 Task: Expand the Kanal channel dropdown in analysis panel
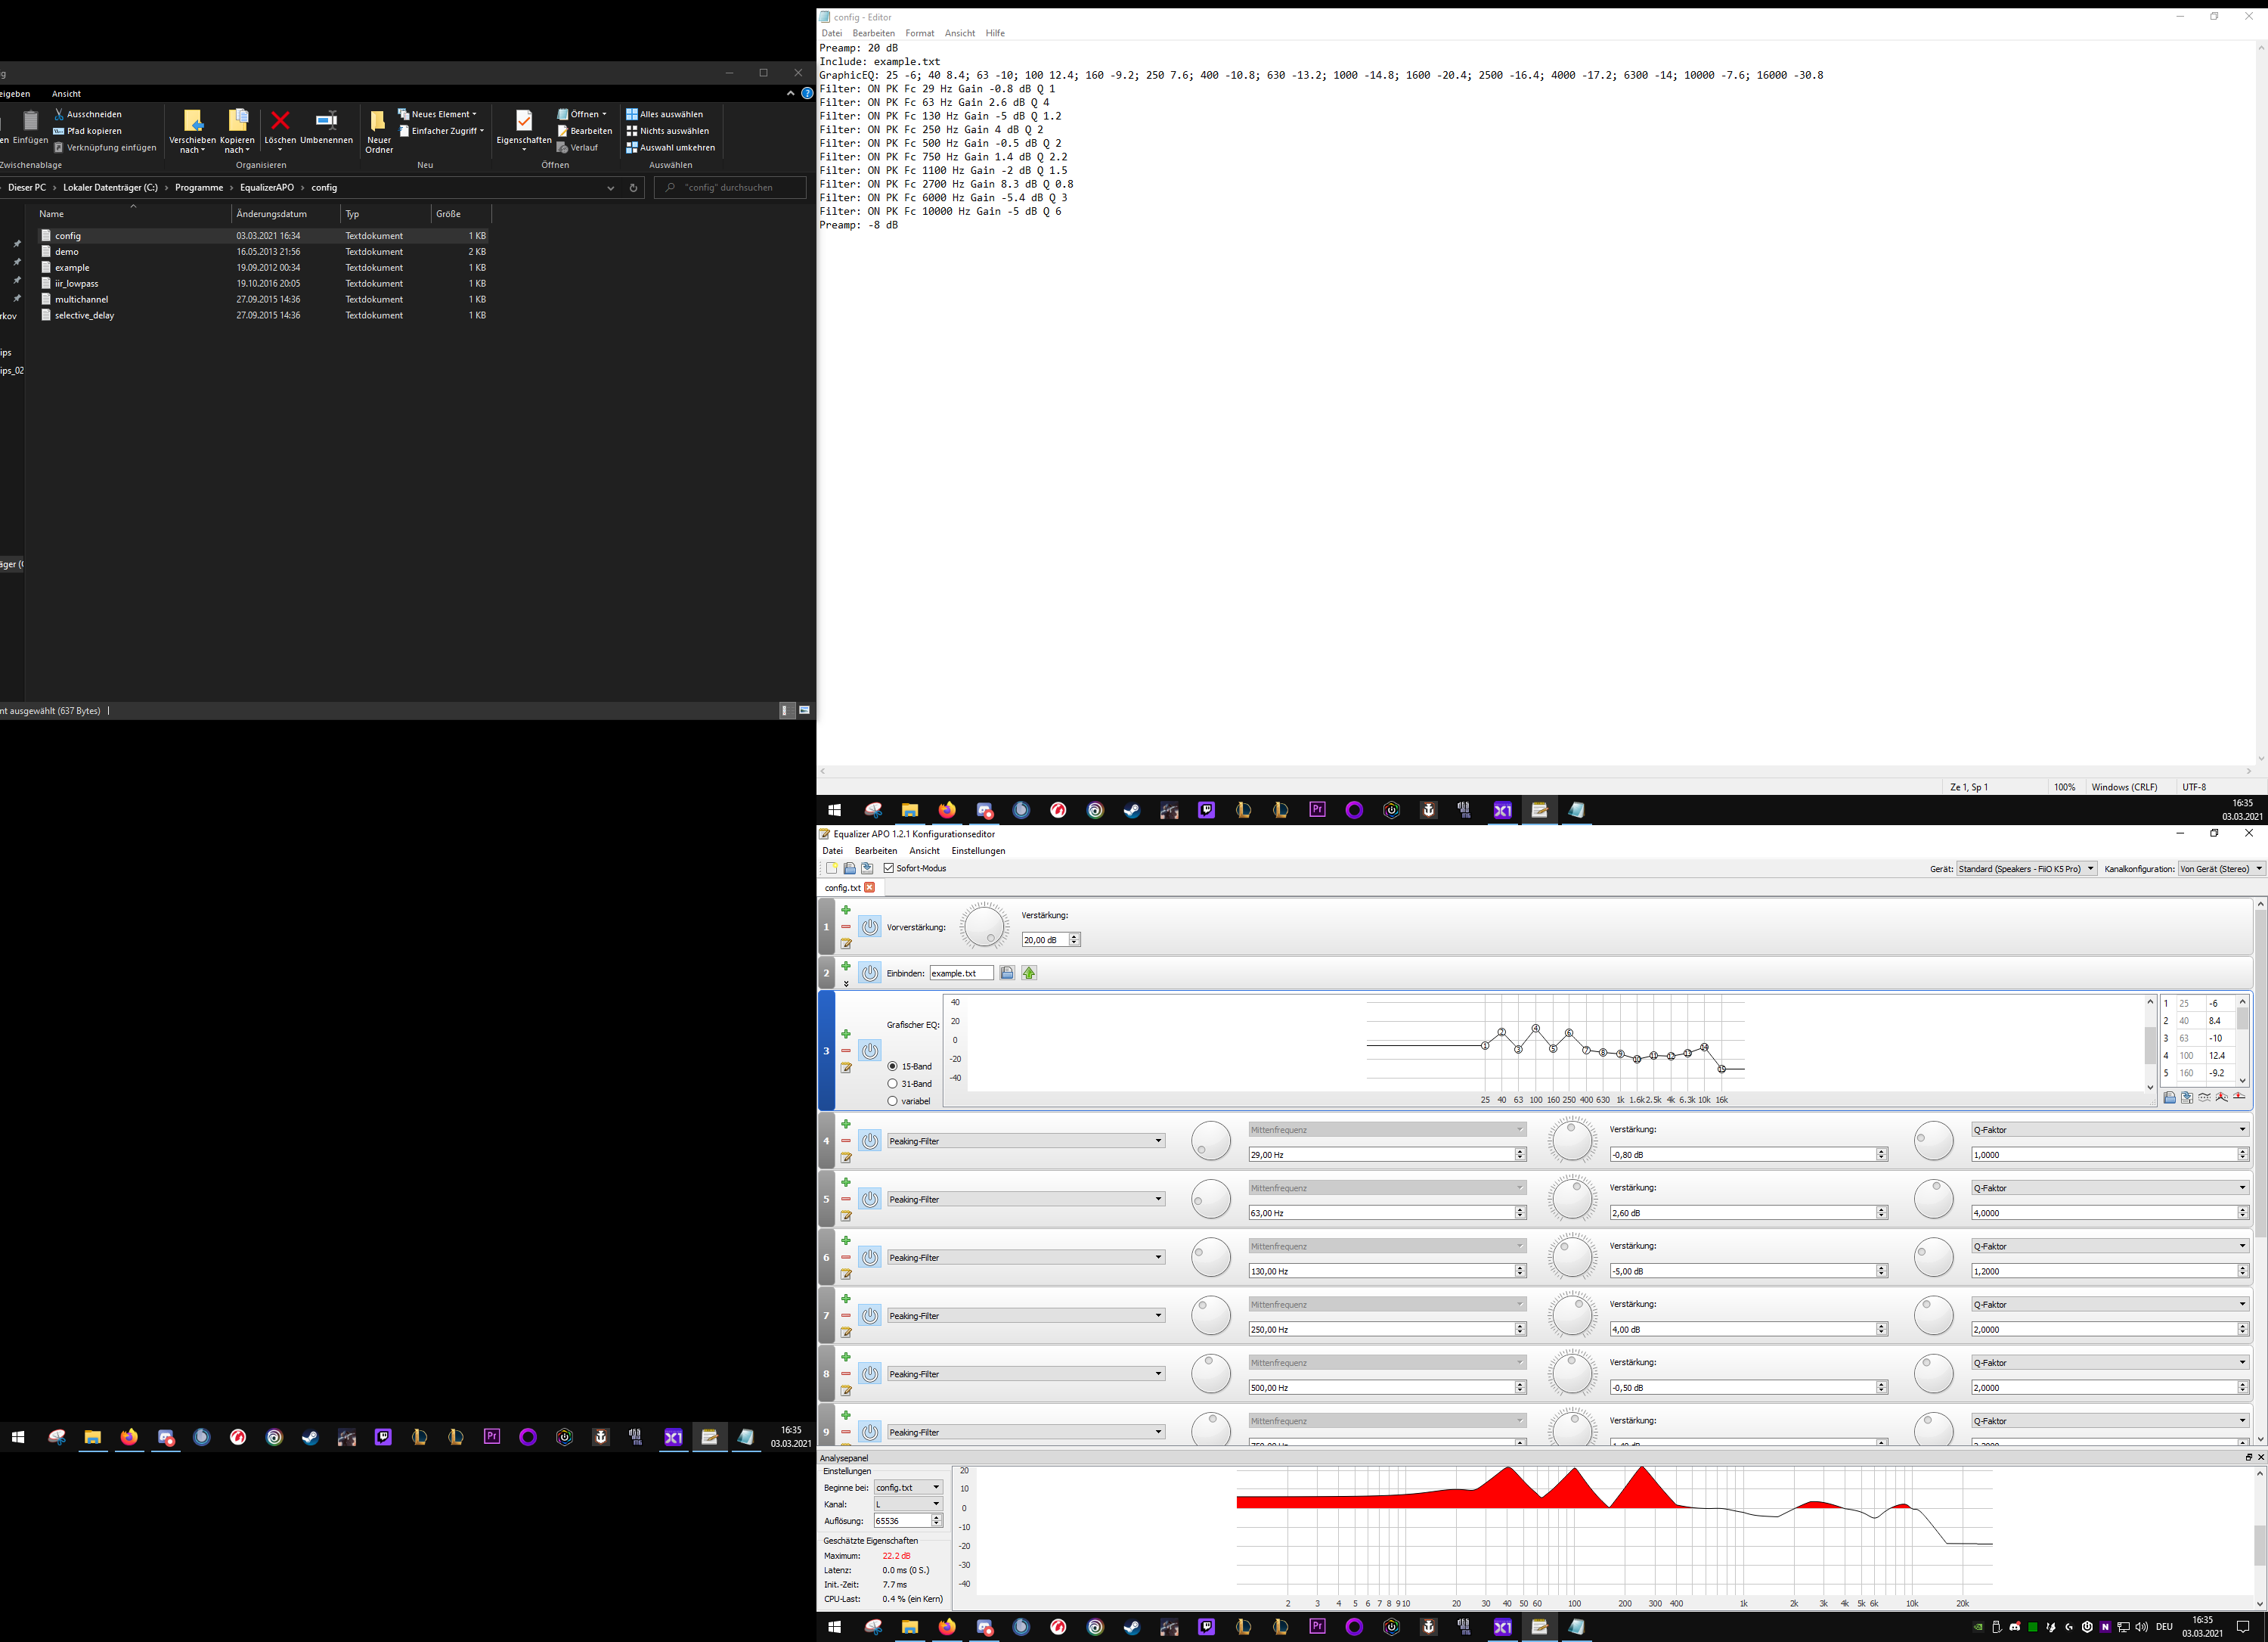point(908,1504)
